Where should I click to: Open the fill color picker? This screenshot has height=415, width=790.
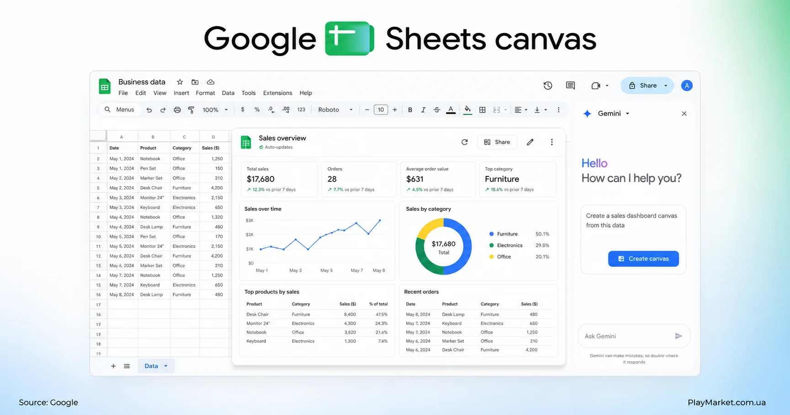tap(467, 110)
